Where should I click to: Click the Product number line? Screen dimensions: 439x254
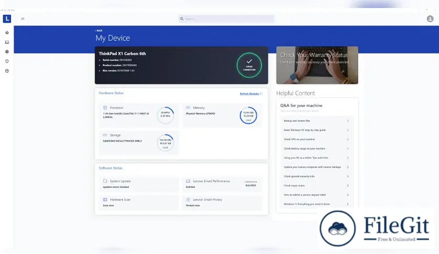pos(120,65)
